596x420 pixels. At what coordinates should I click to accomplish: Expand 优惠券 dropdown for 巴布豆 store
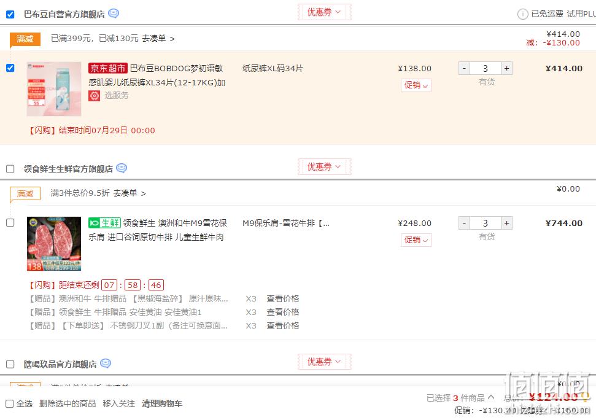click(324, 12)
